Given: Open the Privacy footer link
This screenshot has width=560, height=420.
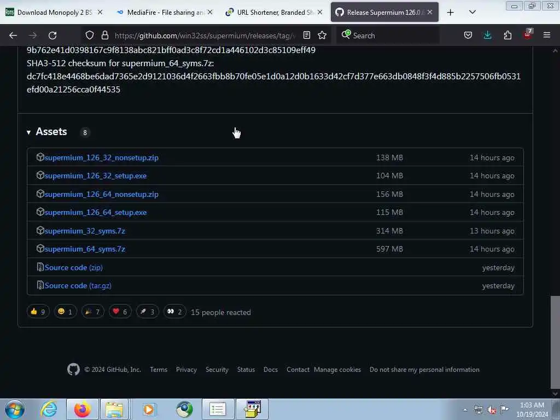Looking at the screenshot, I should [186, 370].
